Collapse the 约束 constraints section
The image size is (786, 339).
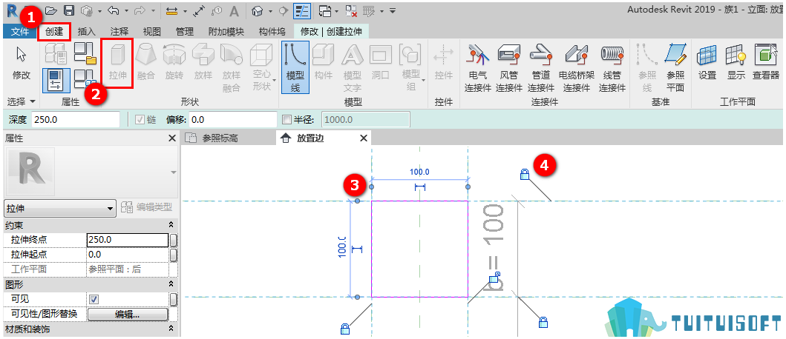click(171, 226)
